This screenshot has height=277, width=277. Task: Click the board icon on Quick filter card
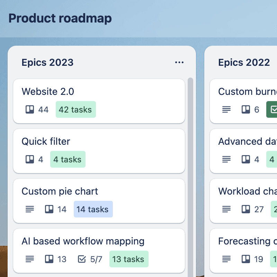click(30, 159)
